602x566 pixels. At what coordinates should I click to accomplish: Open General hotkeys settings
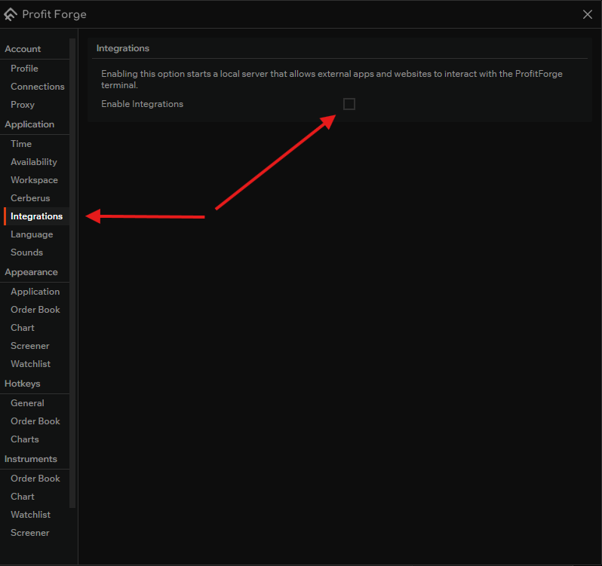pyautogui.click(x=27, y=403)
